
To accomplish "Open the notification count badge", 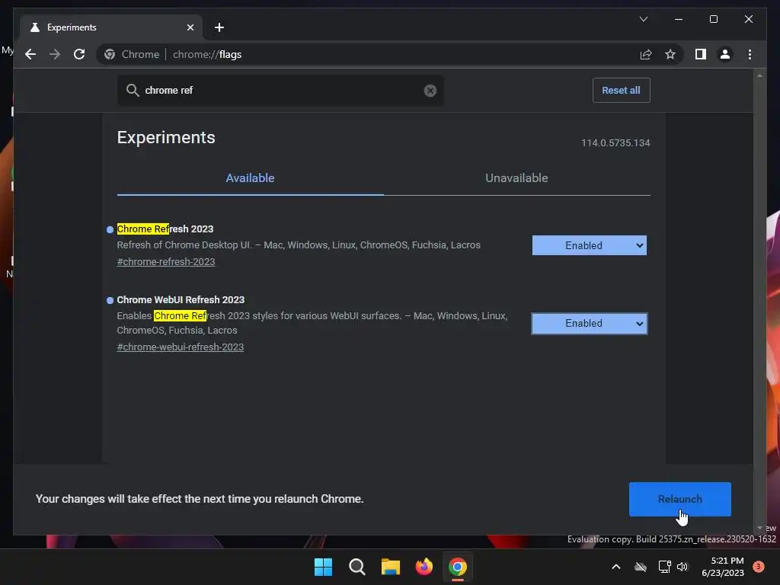I will (758, 567).
